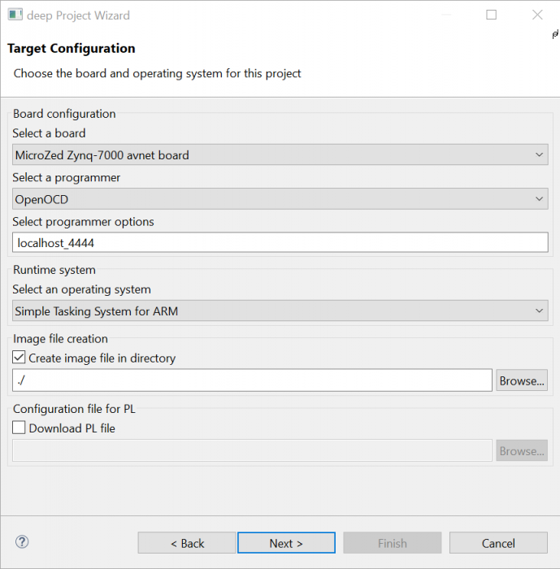560x569 pixels.
Task: Click Browse for image file directory
Action: [522, 380]
